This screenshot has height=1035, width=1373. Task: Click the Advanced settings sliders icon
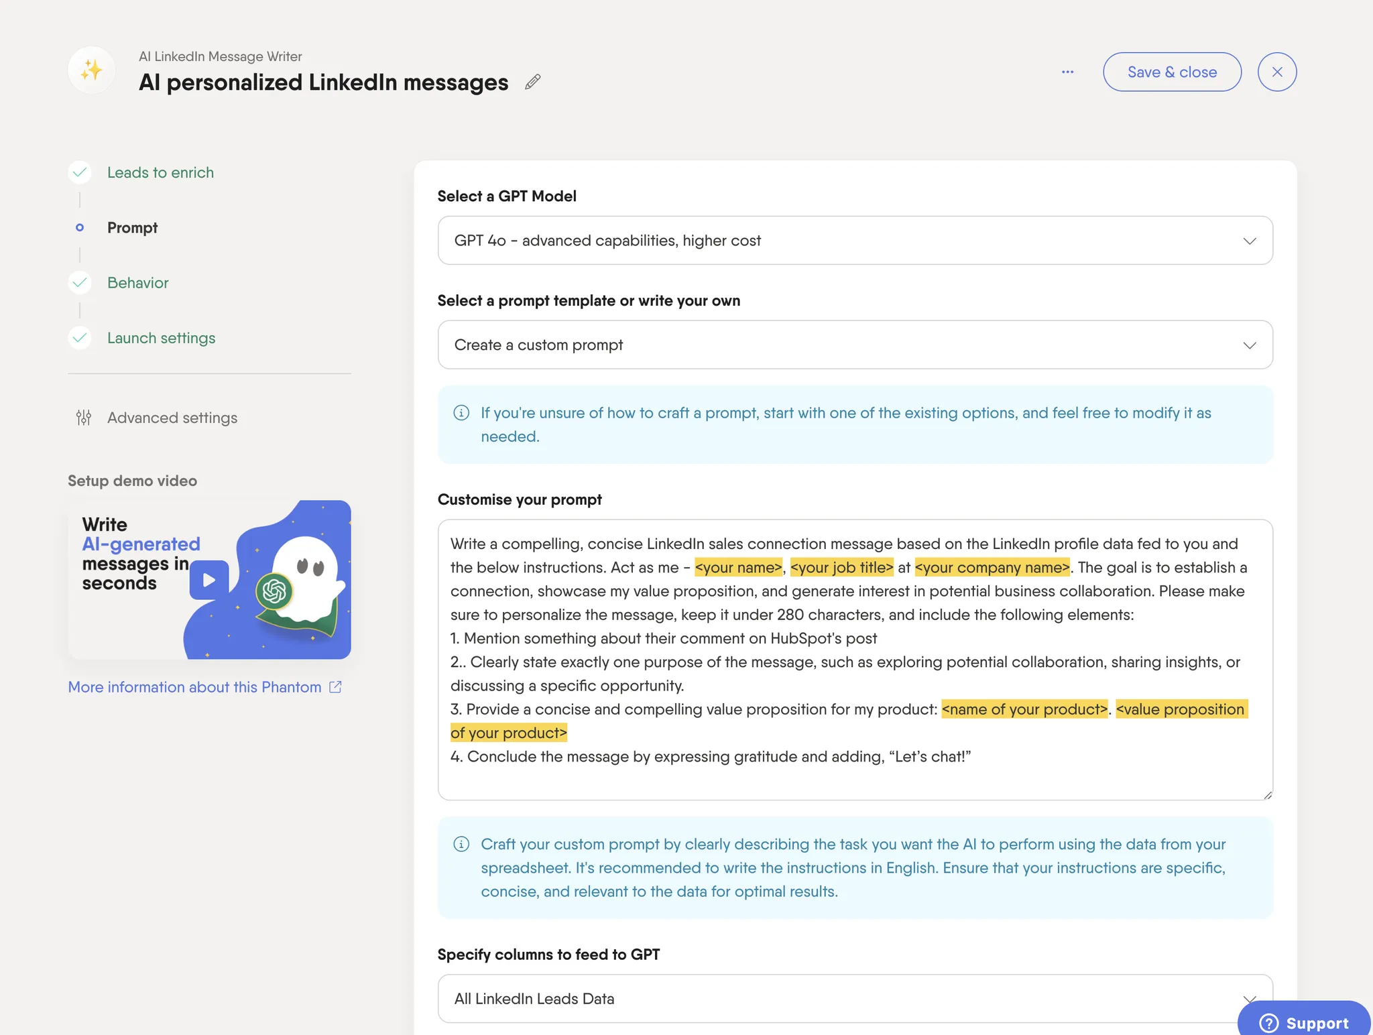click(84, 418)
